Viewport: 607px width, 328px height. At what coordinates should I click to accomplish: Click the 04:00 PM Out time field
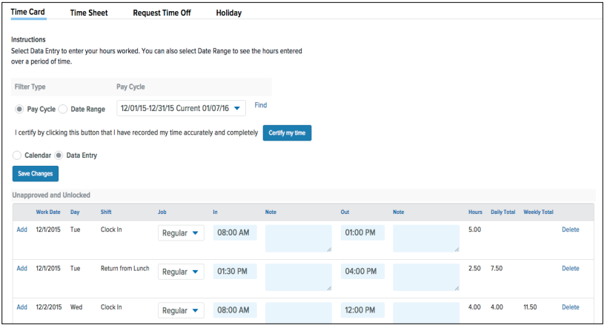tap(362, 272)
